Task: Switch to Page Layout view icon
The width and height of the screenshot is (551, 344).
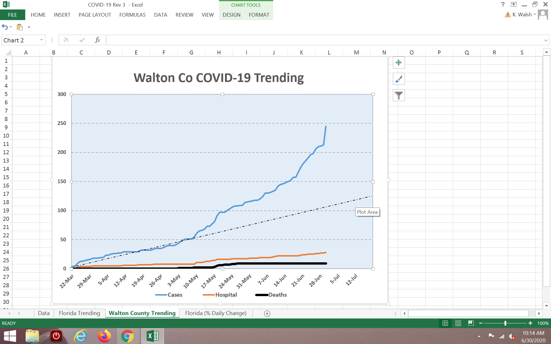Action: point(458,323)
